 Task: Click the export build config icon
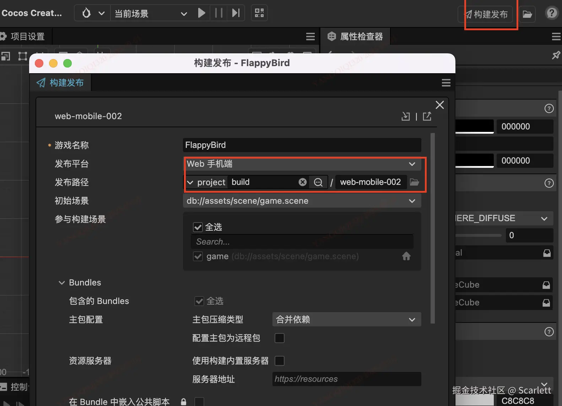click(x=427, y=116)
